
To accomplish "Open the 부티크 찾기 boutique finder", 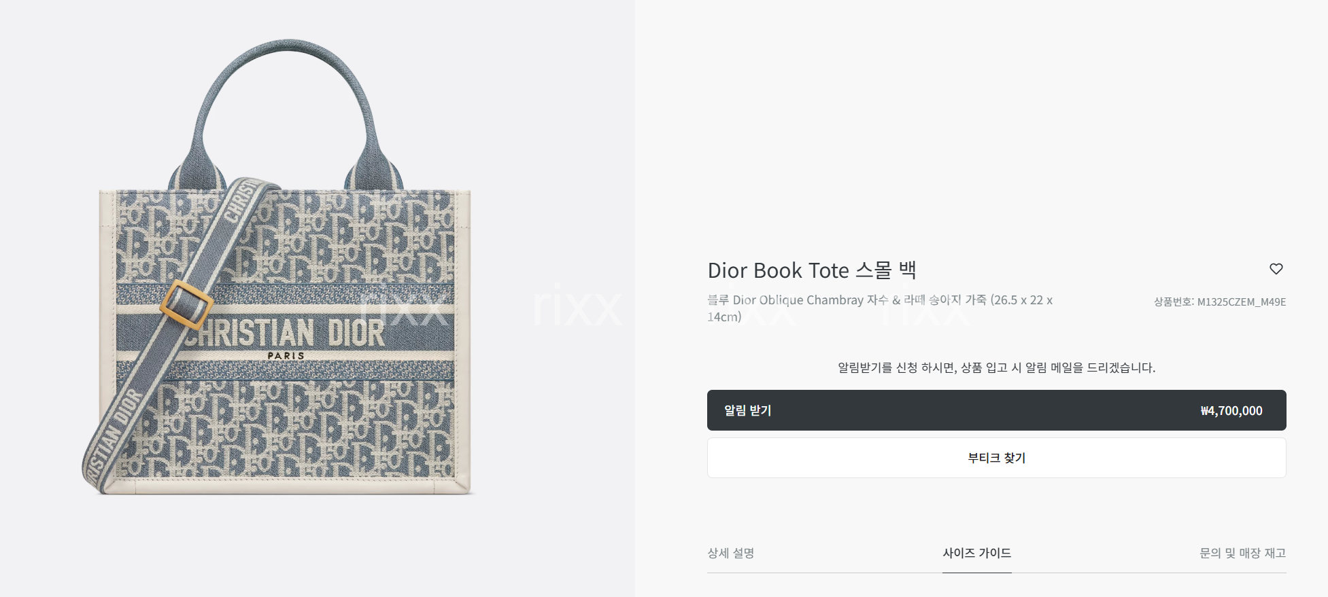I will point(996,458).
